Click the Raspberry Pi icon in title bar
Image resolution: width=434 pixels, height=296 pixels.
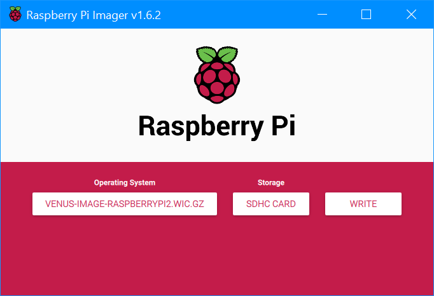pos(15,14)
